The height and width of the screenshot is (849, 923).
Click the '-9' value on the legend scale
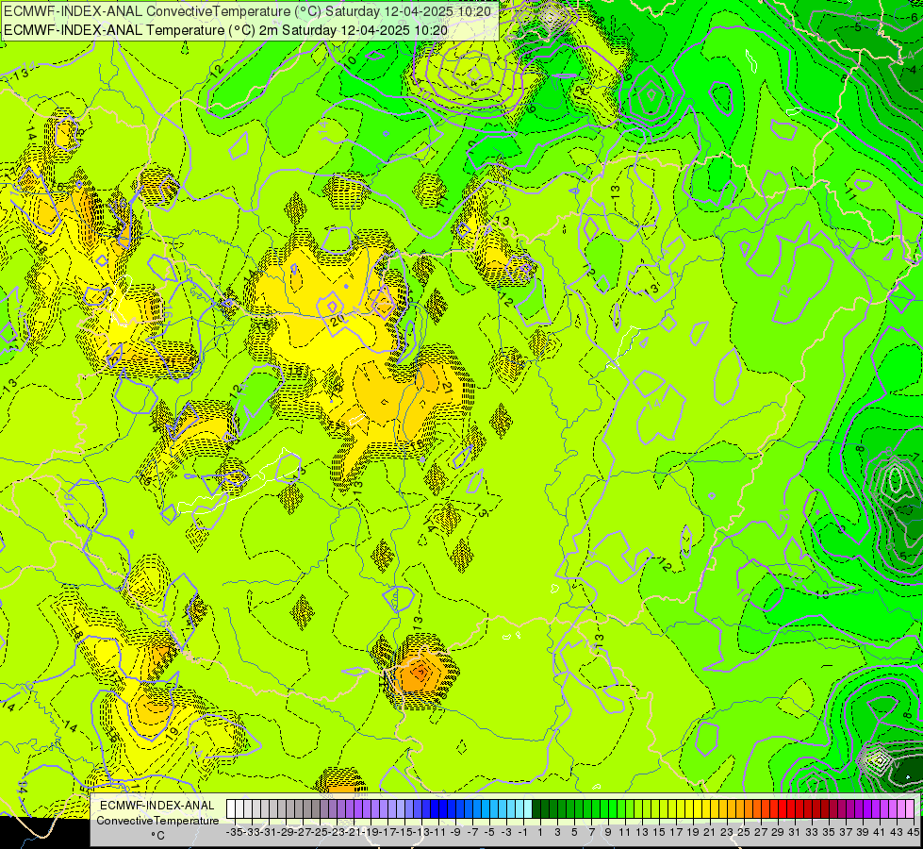pos(455,832)
